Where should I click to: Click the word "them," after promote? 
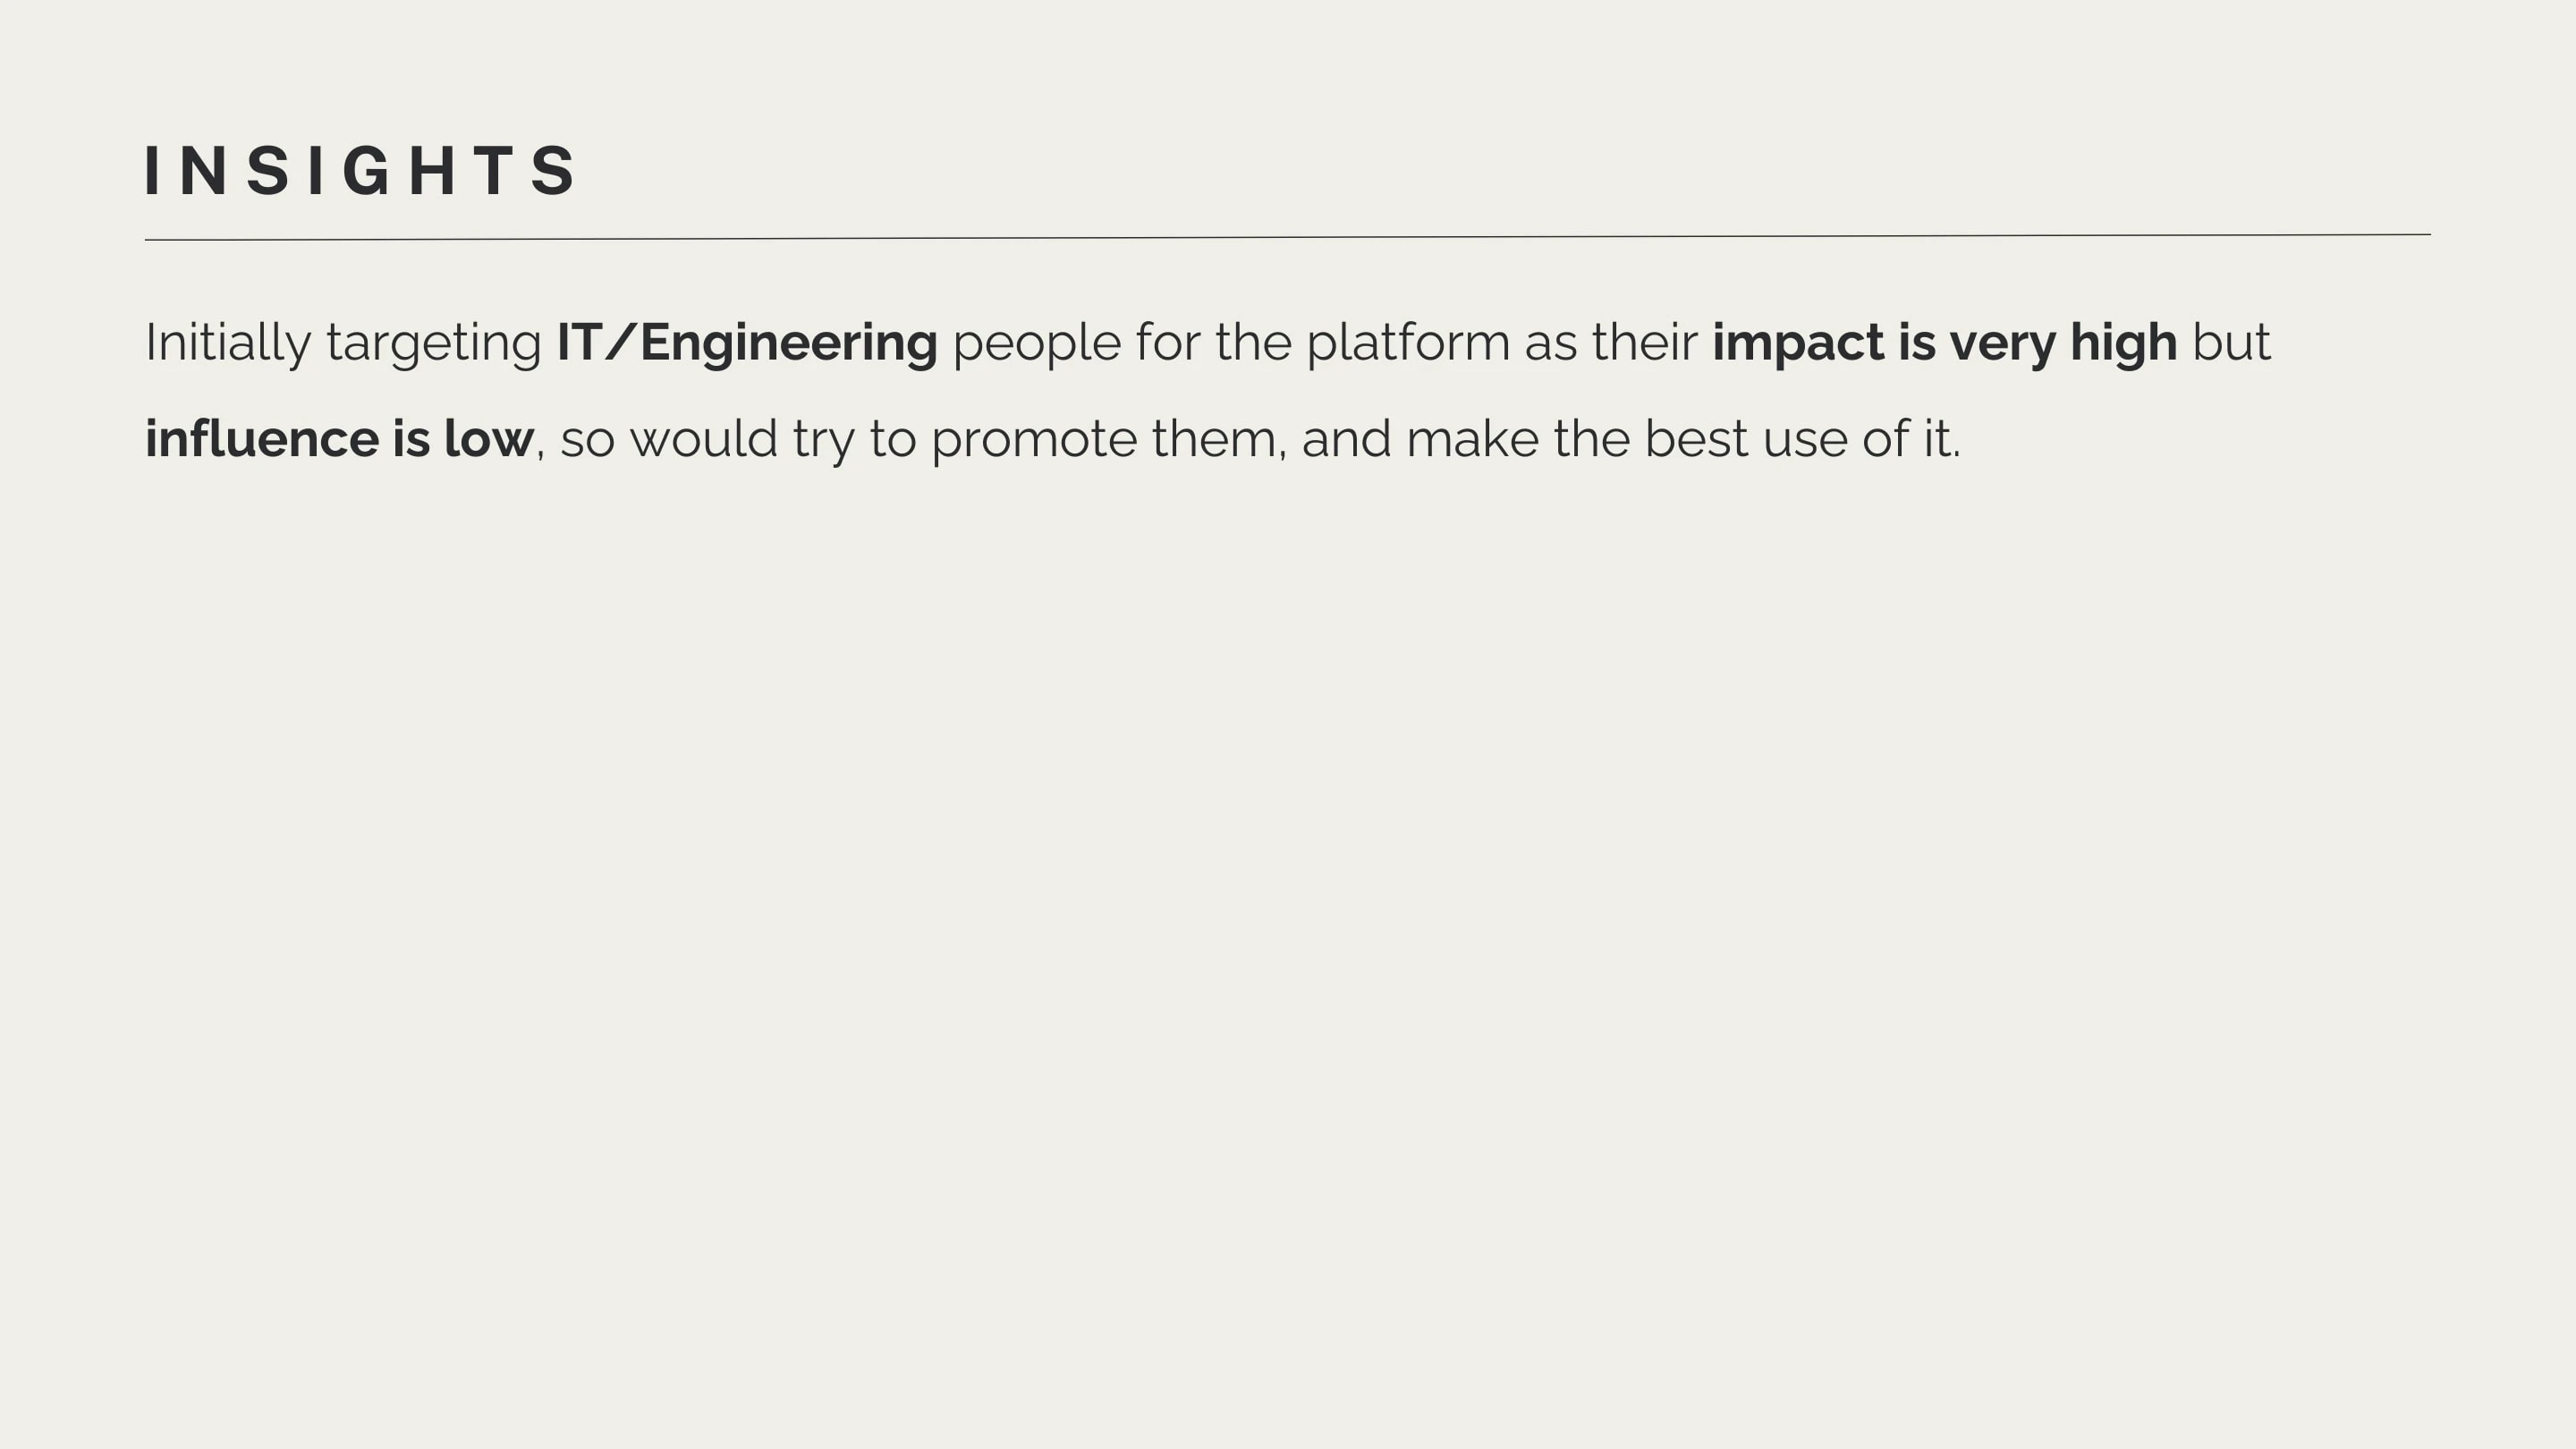coord(1219,438)
